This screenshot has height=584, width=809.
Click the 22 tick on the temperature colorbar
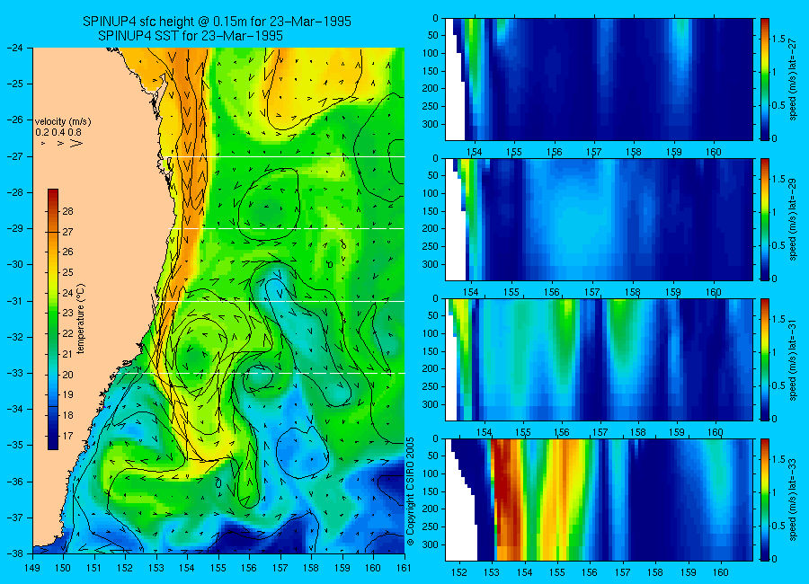67,334
